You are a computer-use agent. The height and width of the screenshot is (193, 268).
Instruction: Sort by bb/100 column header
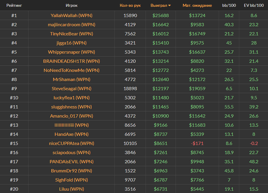229,5
